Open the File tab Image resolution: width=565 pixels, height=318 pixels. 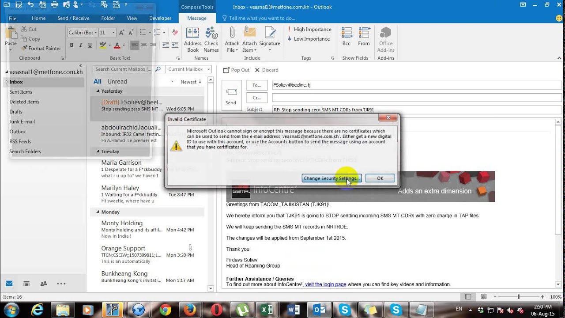[12, 18]
